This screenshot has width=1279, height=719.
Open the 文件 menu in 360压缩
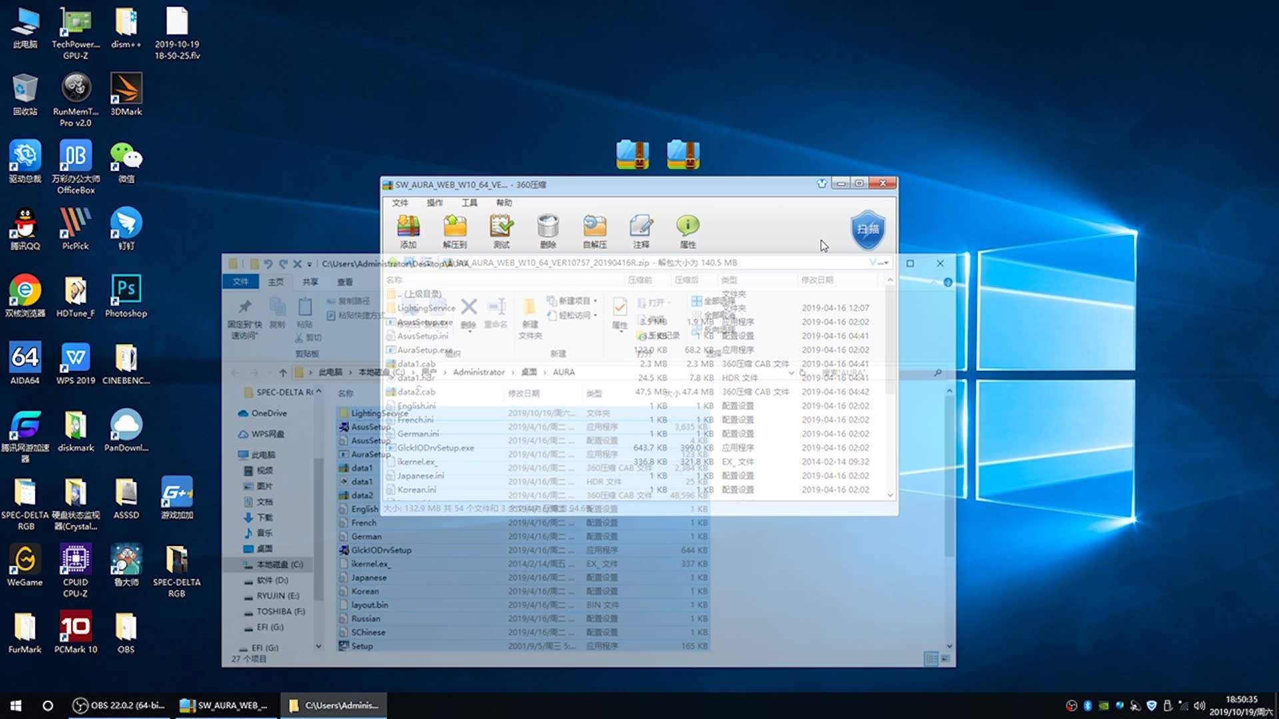point(400,202)
